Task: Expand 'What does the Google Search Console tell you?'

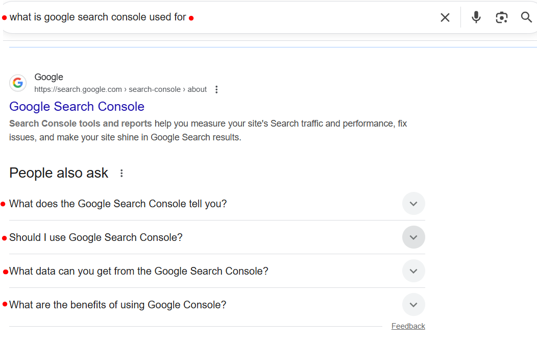Action: pyautogui.click(x=413, y=203)
